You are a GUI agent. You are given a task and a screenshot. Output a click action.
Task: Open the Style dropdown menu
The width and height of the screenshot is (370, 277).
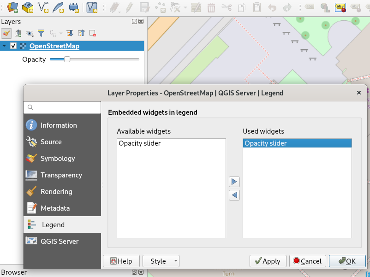(161, 261)
